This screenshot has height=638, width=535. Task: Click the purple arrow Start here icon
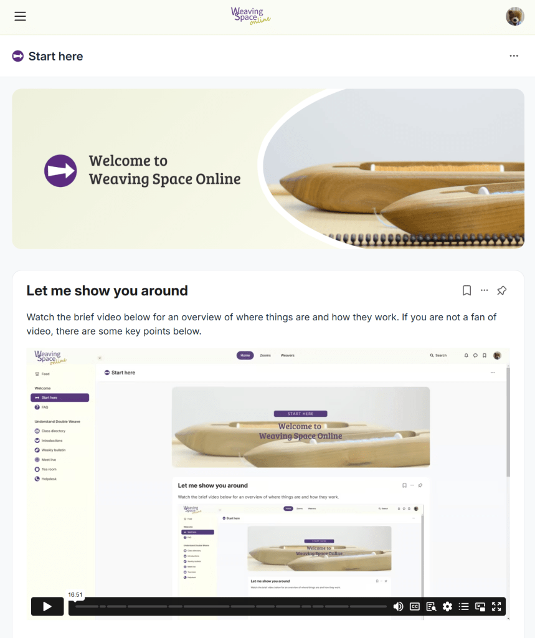(x=18, y=56)
